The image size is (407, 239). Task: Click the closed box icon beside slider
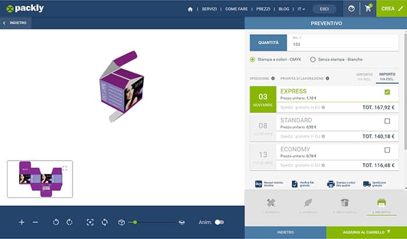tap(121, 222)
